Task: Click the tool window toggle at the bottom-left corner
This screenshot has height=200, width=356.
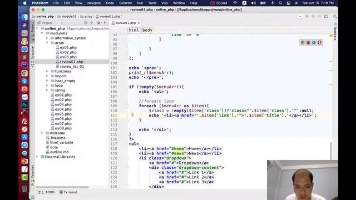Action: 32,197
